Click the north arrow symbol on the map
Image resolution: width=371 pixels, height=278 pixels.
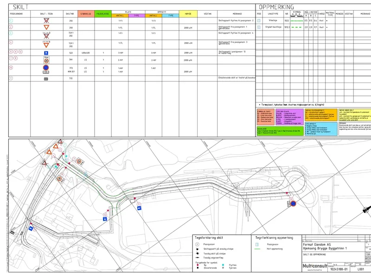pyautogui.click(x=366, y=210)
